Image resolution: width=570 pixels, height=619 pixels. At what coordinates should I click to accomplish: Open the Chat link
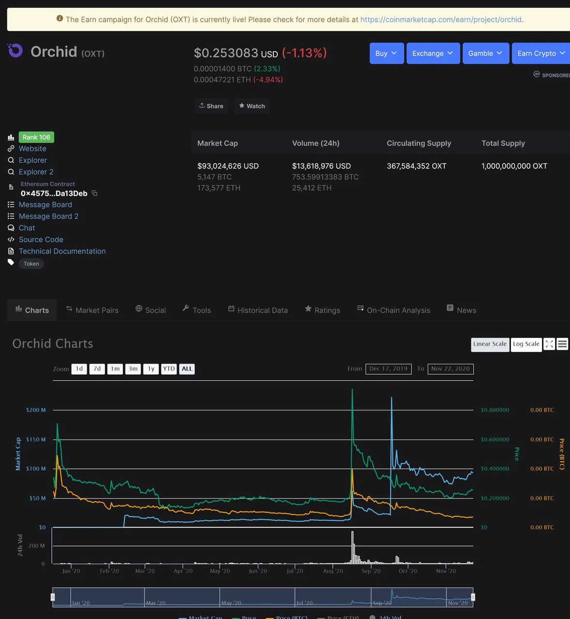[x=27, y=228]
